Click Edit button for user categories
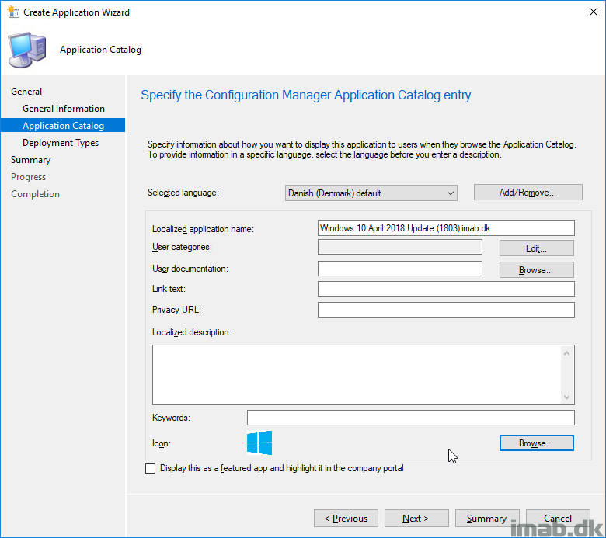Image resolution: width=606 pixels, height=538 pixels. [536, 248]
